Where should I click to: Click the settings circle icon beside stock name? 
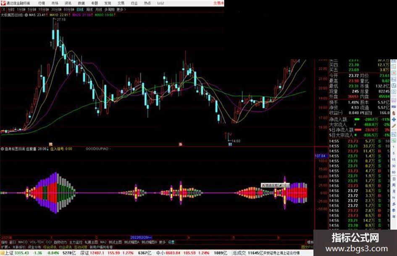pyautogui.click(x=26, y=15)
